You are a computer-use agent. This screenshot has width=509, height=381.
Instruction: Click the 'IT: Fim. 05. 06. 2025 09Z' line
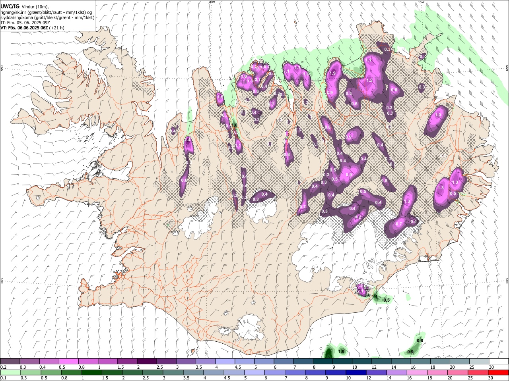(25, 23)
